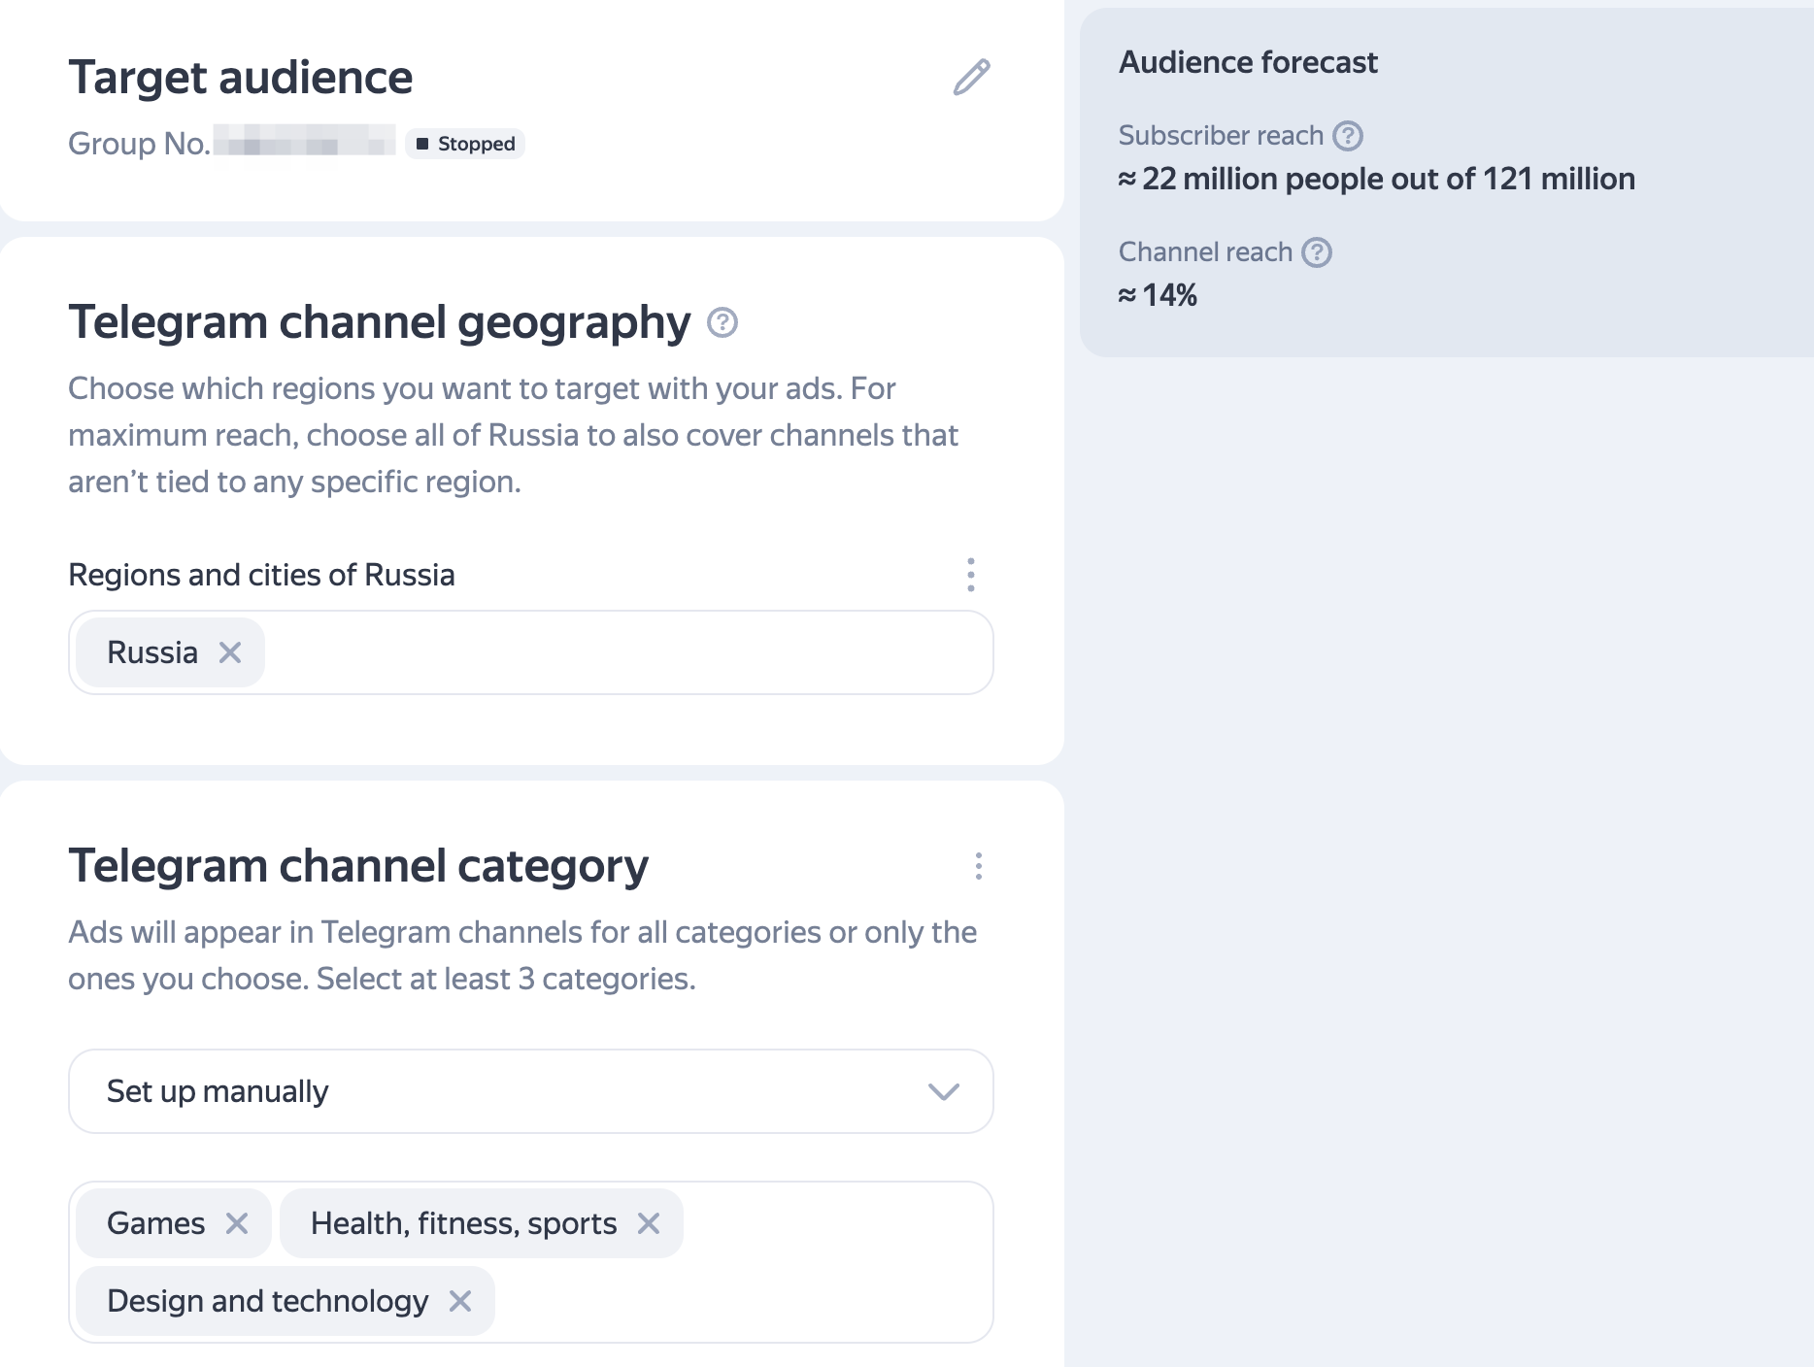Image resolution: width=1814 pixels, height=1367 pixels.
Task: Select the Russia tag label
Action: tap(152, 652)
